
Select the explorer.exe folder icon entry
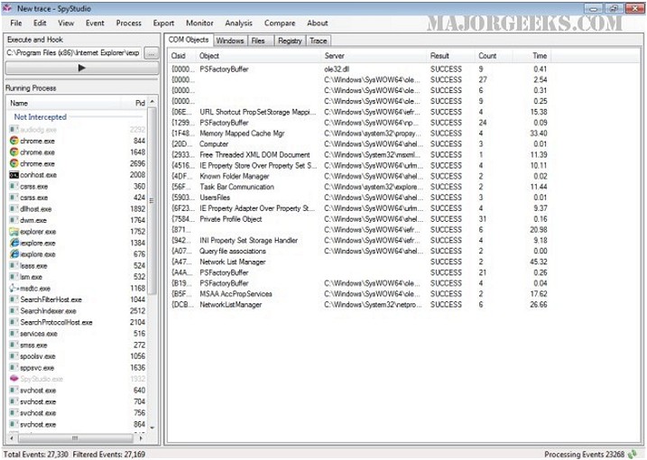tap(14, 232)
